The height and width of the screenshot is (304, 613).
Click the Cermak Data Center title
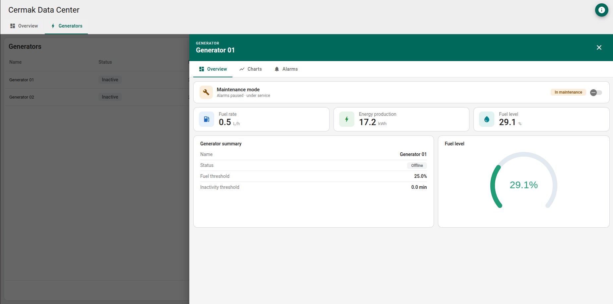click(44, 10)
